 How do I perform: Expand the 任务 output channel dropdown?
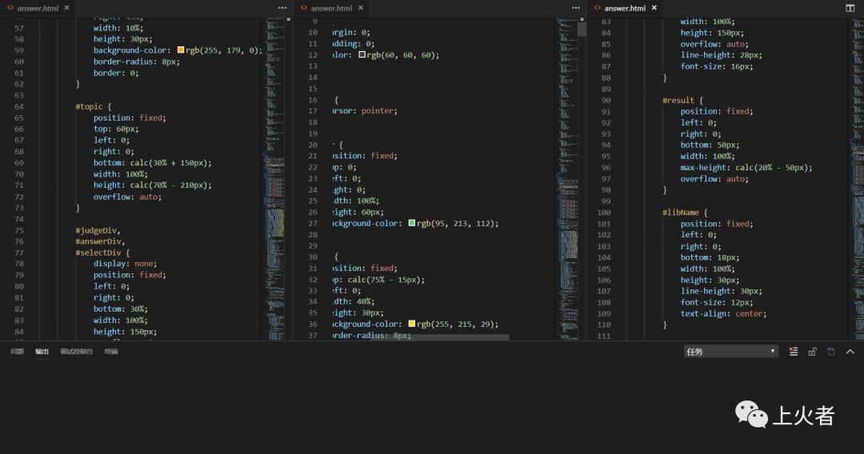(x=730, y=352)
